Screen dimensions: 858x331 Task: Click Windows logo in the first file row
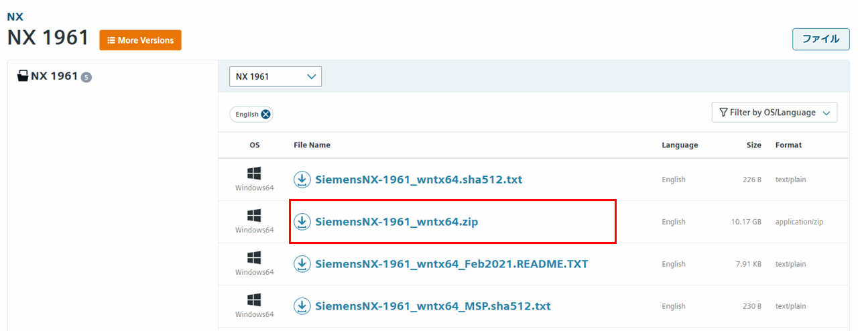coord(254,174)
